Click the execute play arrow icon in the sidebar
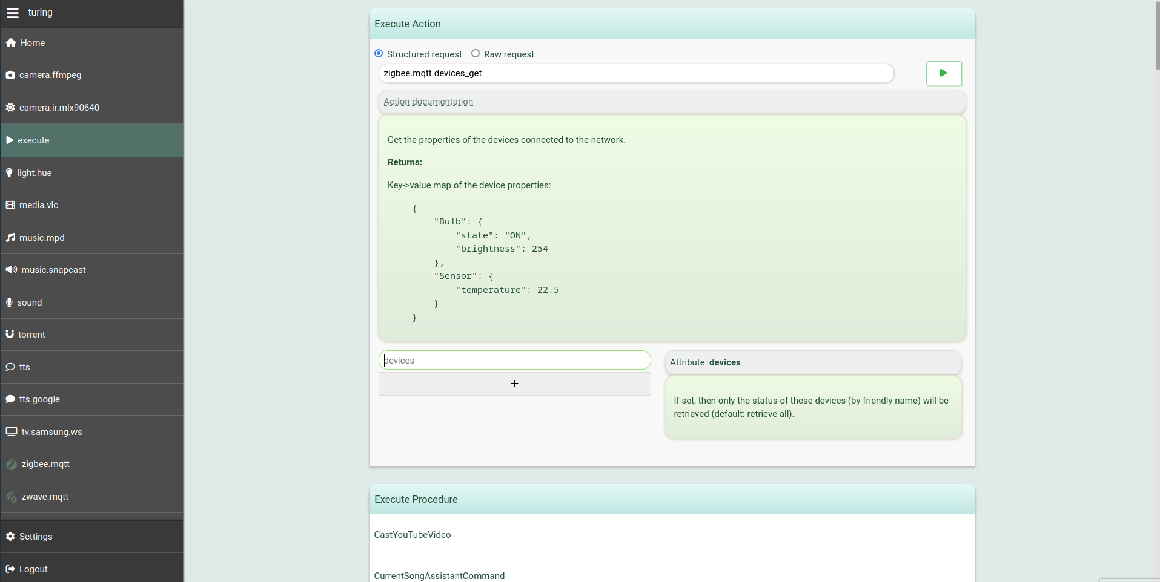 coord(10,140)
